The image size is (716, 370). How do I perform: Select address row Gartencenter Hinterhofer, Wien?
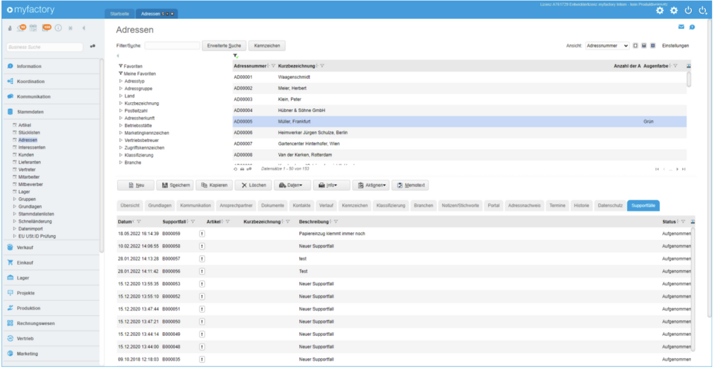coord(460,144)
